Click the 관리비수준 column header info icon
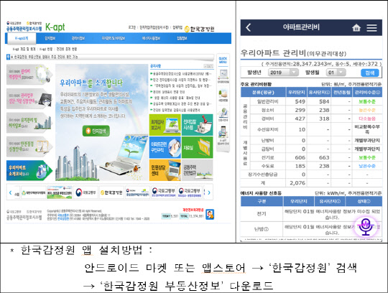Screen dimensions: 388x293 click(x=378, y=93)
